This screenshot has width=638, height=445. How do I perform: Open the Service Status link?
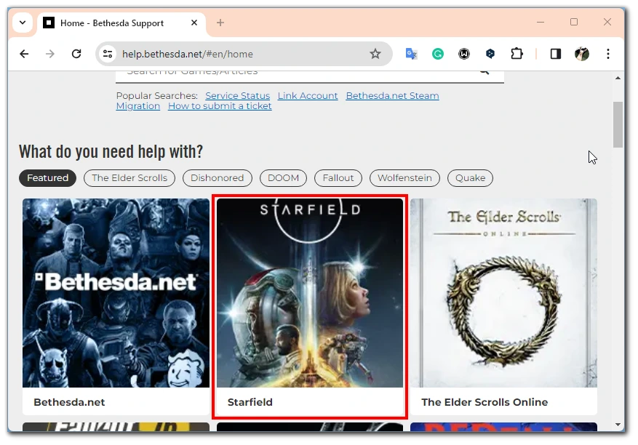click(x=238, y=95)
